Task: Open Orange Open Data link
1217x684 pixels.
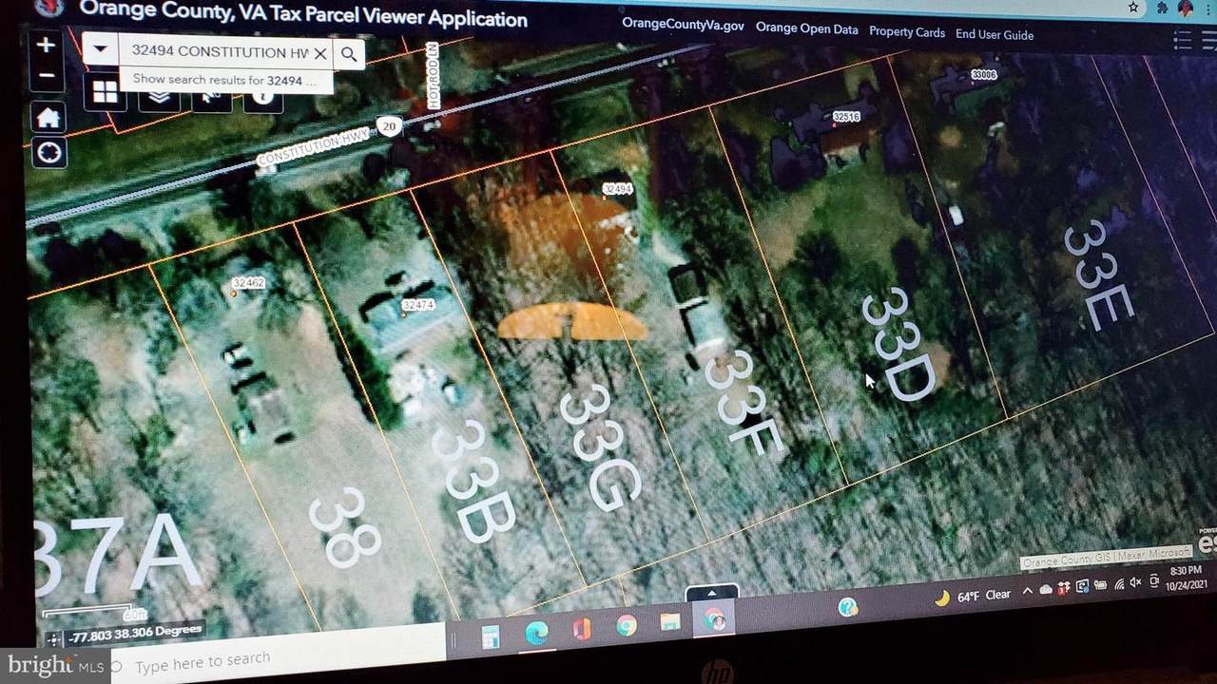Action: click(x=807, y=28)
